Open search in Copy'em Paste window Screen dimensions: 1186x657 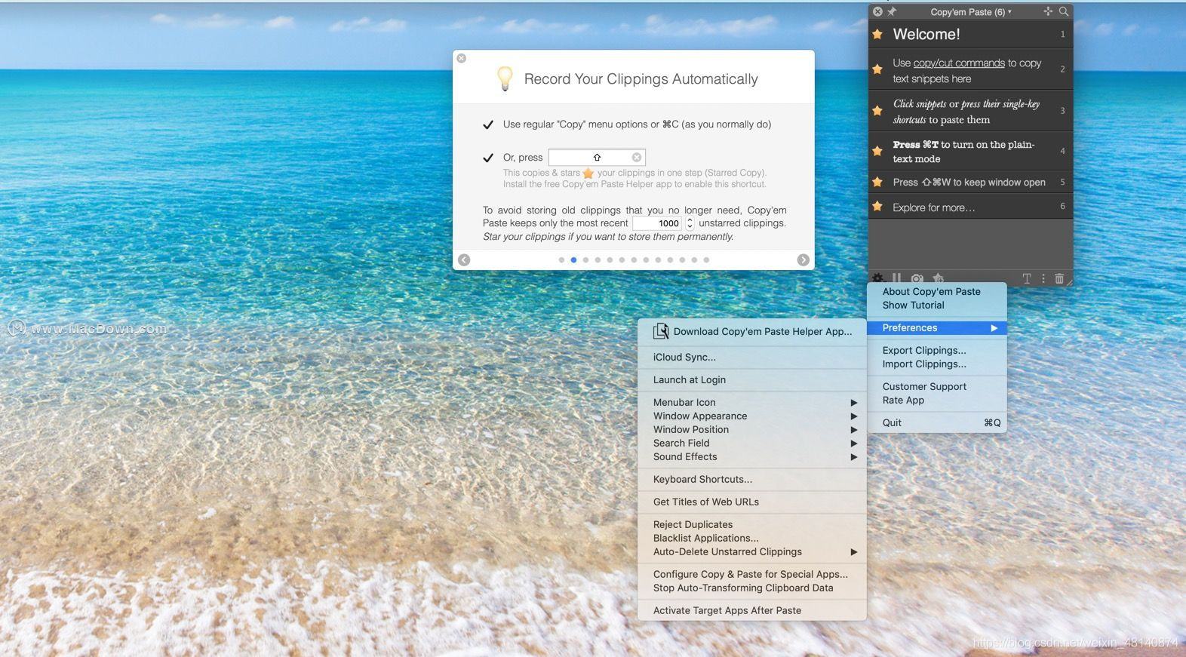coord(1064,11)
